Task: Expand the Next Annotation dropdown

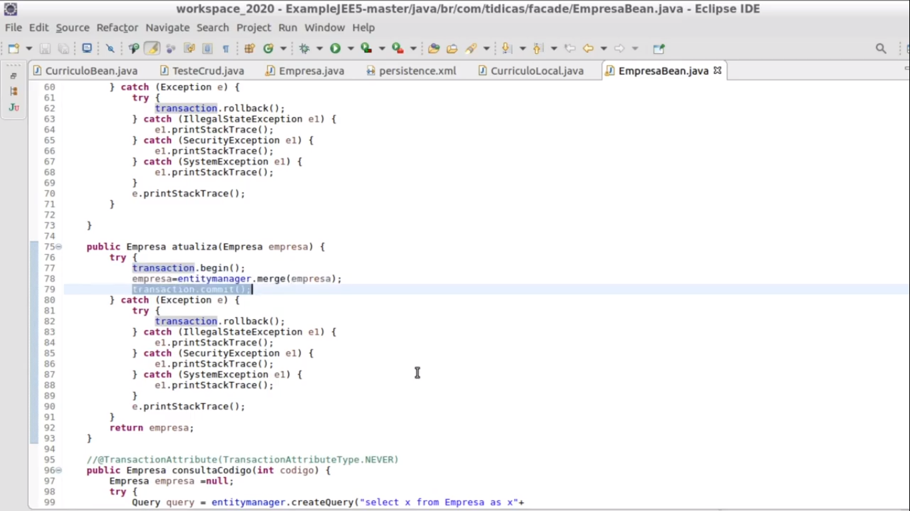Action: click(522, 49)
